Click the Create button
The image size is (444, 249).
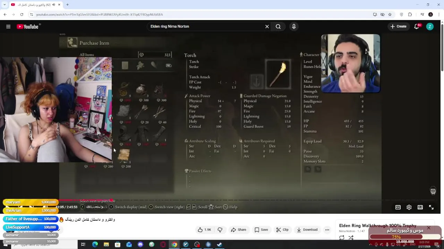coord(398,27)
